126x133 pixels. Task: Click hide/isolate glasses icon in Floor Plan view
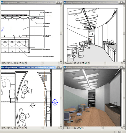(23, 128)
